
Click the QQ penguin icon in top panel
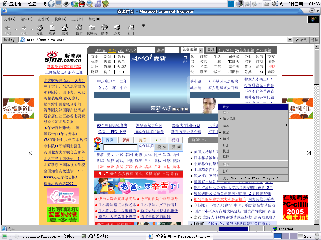pos(82,4)
